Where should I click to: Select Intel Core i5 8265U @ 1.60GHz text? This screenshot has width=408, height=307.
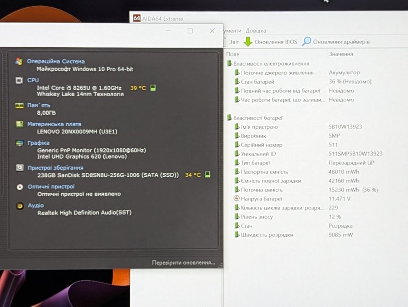(79, 88)
